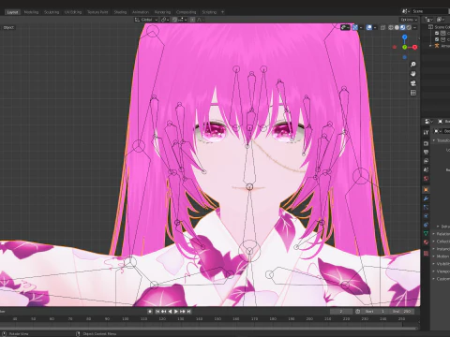Switch perspective/orthographic grid icon
Viewport: 450px width, 337px height.
point(413,93)
